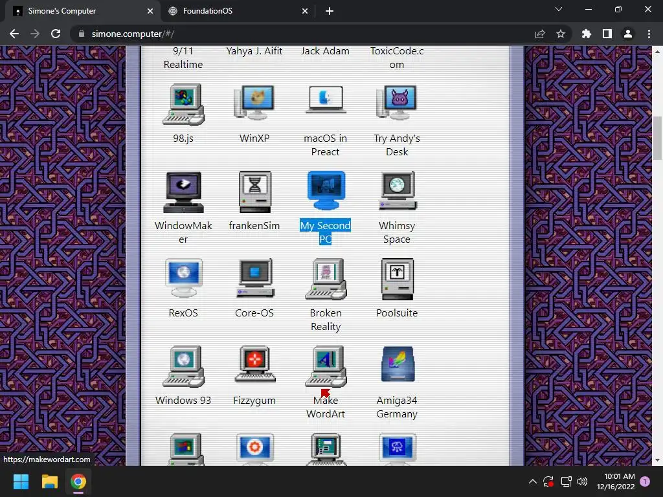Image resolution: width=663 pixels, height=497 pixels.
Task: Launch the frankenSim computer icon
Action: tap(254, 192)
